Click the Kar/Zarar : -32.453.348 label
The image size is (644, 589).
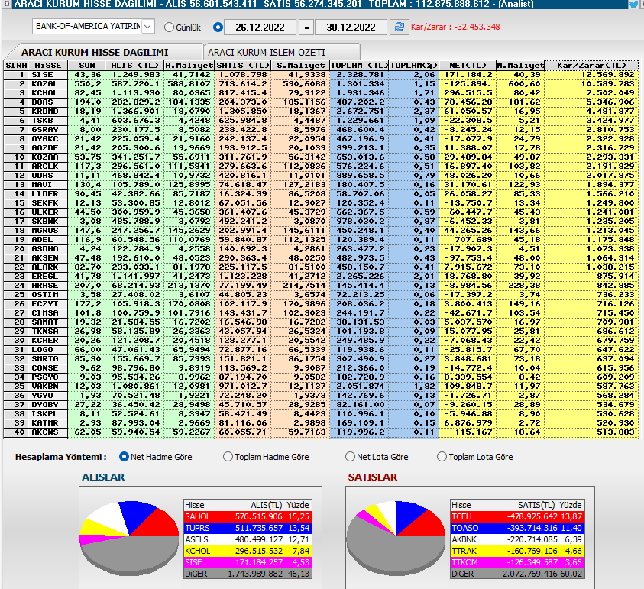(455, 27)
